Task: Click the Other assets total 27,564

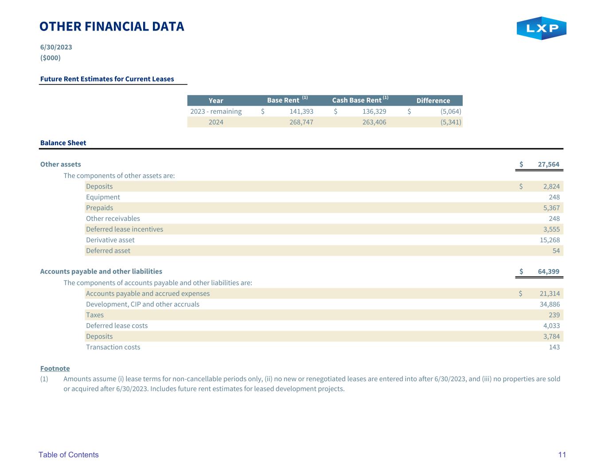Action: click(548, 164)
